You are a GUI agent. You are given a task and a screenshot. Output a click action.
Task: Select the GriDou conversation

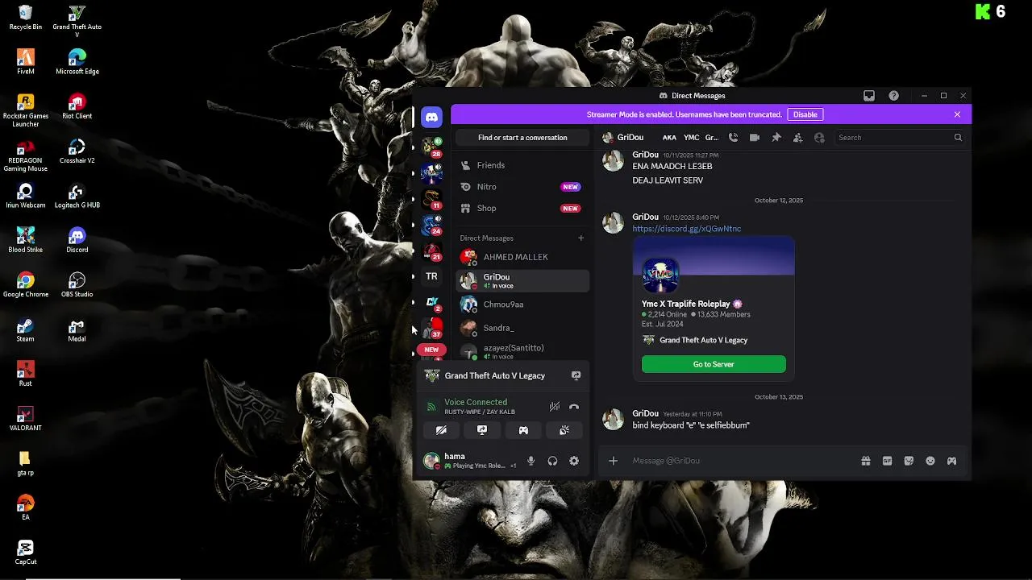tap(522, 280)
